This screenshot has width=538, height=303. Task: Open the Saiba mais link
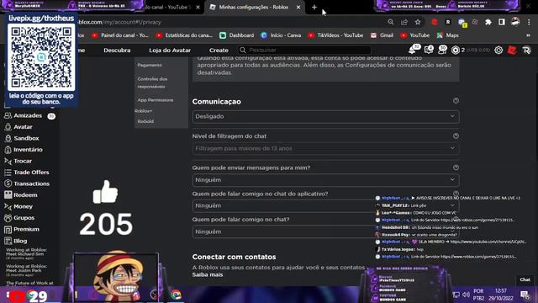coord(208,274)
